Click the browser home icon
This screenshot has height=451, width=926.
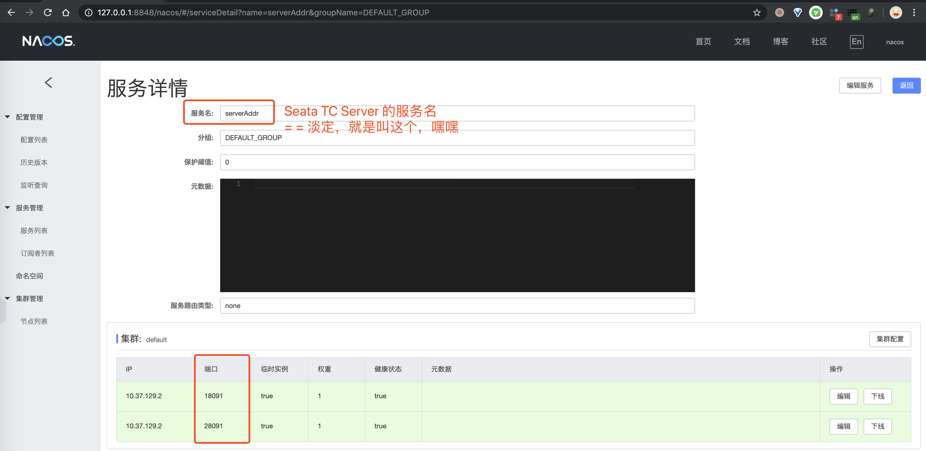(x=66, y=12)
